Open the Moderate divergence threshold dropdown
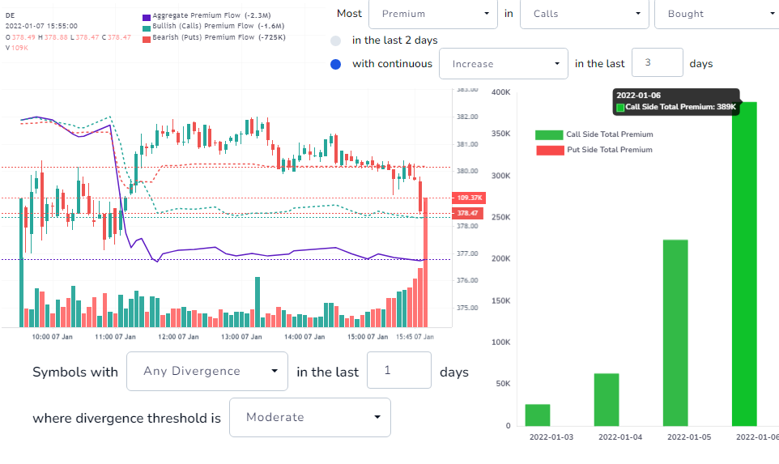The image size is (779, 464). coord(310,417)
